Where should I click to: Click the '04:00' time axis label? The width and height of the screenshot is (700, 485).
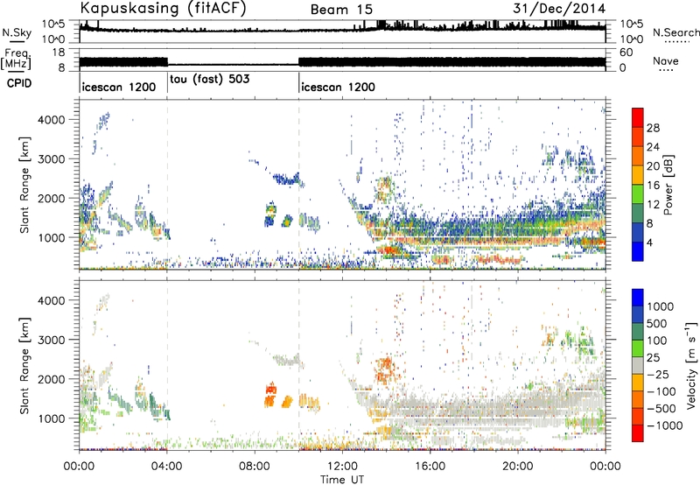coord(167,467)
